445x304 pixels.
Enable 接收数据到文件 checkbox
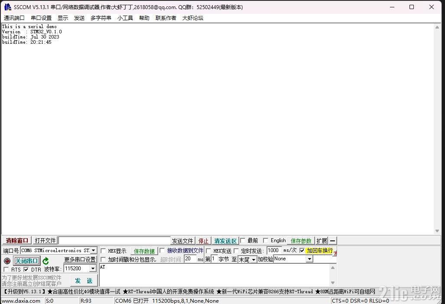(162, 250)
